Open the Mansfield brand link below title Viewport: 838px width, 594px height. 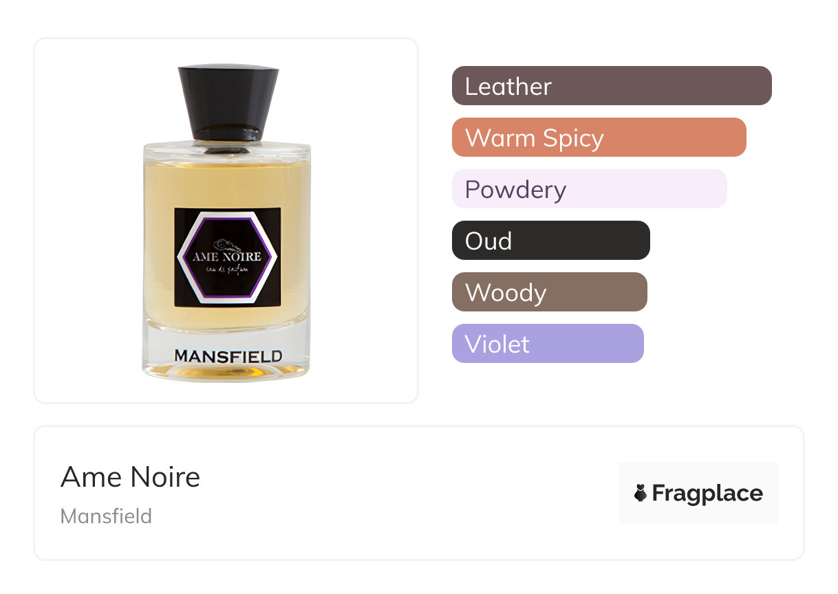pos(106,516)
